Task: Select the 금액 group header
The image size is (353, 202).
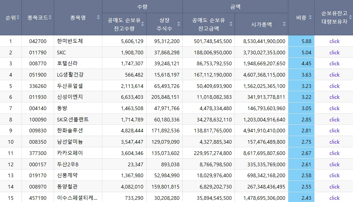Action: coord(235,7)
